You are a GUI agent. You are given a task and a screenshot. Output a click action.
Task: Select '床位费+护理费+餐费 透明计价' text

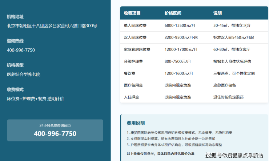pyautogui.click(x=35, y=99)
